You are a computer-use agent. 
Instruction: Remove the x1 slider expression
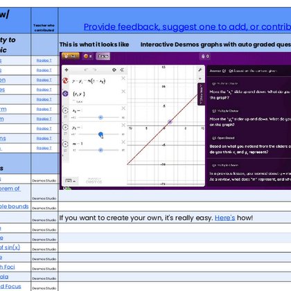[123, 108]
